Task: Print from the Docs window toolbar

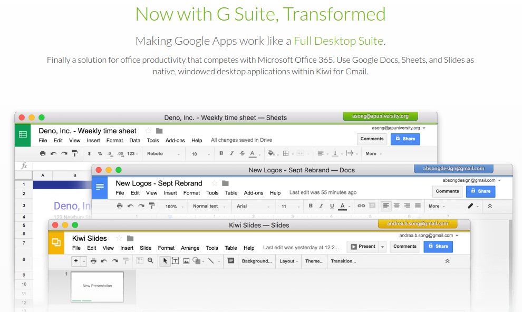Action: pos(120,206)
